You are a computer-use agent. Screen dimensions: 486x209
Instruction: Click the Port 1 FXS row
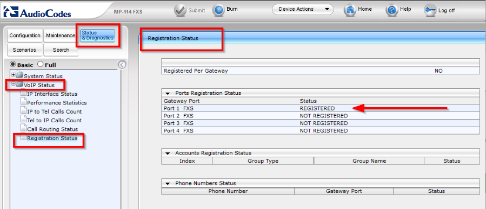(321, 108)
